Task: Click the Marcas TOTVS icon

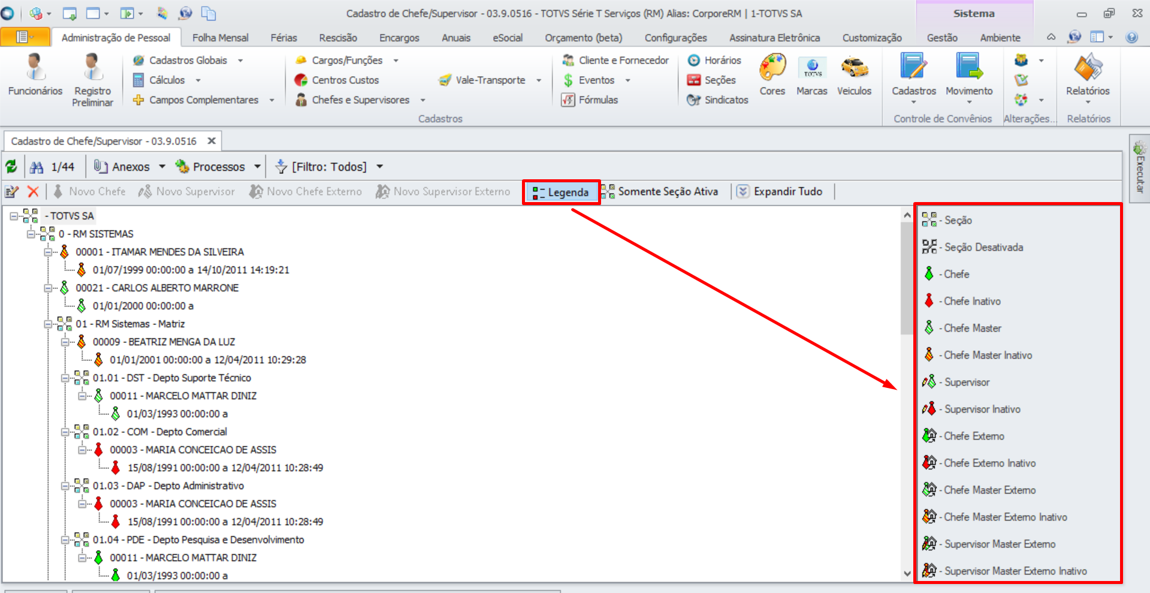Action: 812,75
